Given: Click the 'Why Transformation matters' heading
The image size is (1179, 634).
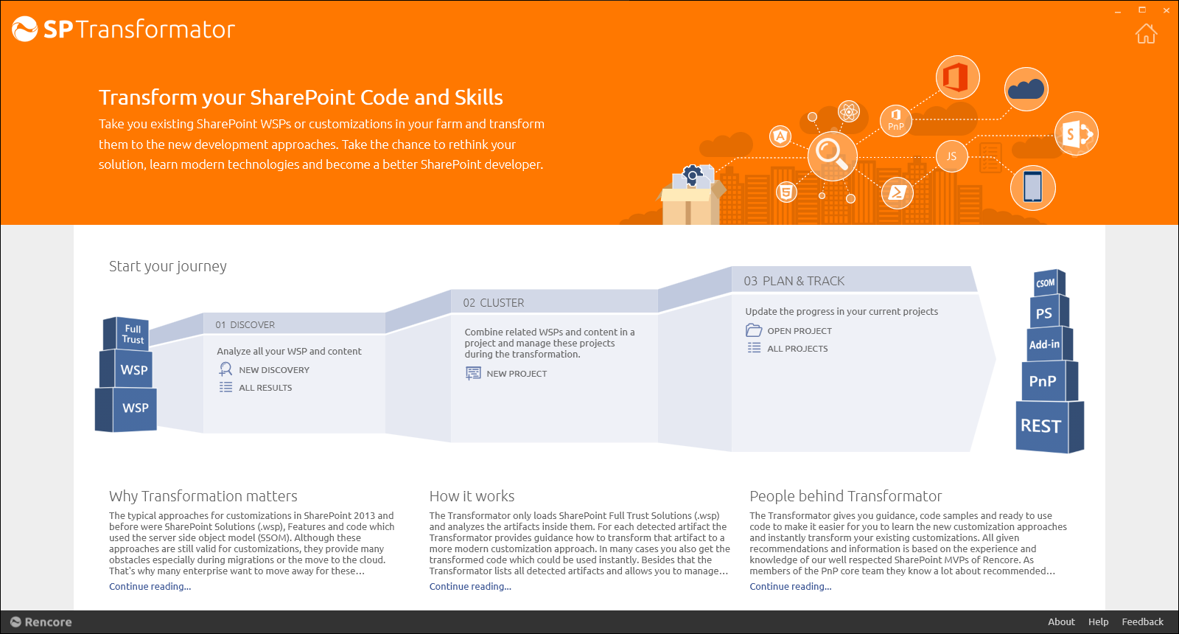Looking at the screenshot, I should click(x=203, y=496).
